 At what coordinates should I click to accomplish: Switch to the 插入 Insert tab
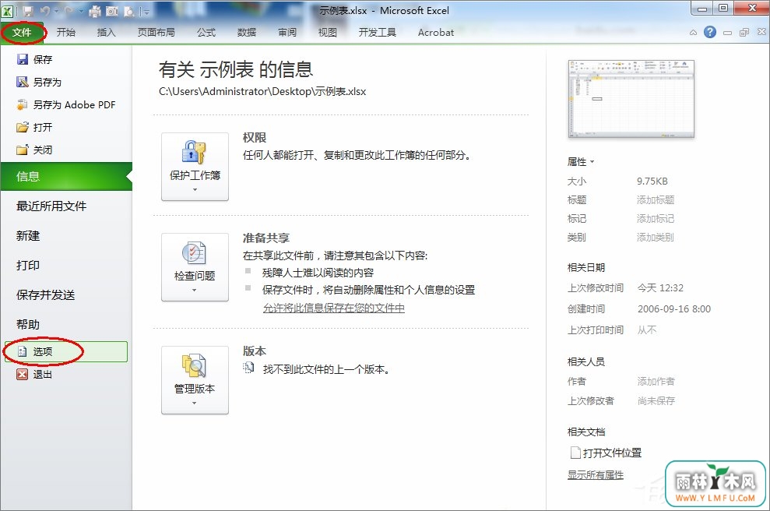(x=106, y=33)
